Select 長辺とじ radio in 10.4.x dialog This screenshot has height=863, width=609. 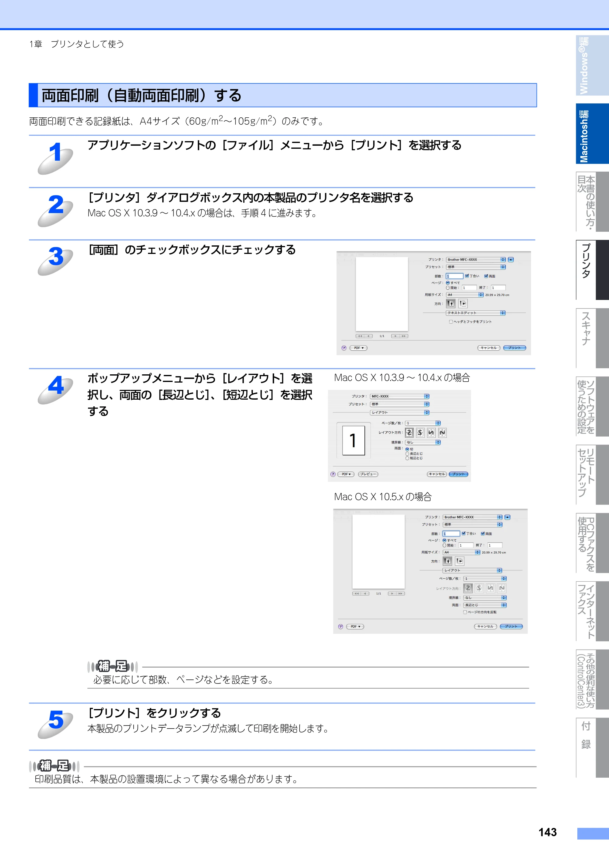(407, 454)
